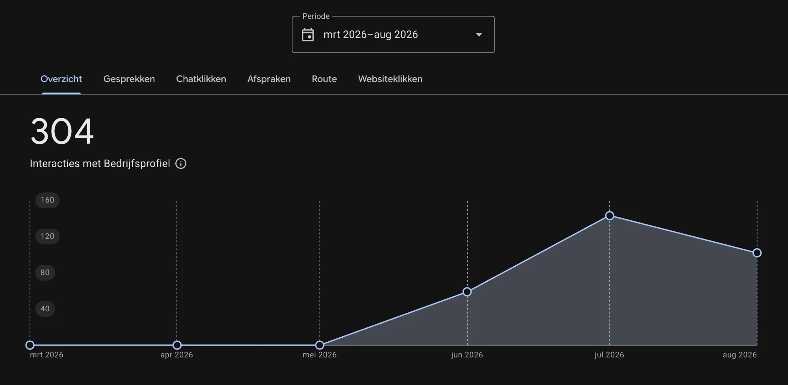This screenshot has width=788, height=385.
Task: Click the mrt 2026 data point
Action: 30,345
